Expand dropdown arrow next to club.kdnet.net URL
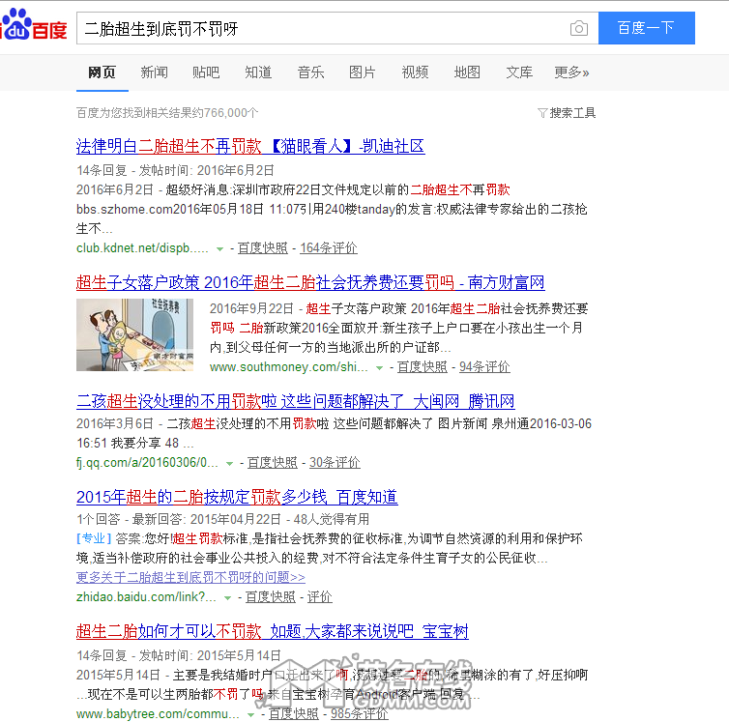729x722 pixels. (x=219, y=249)
